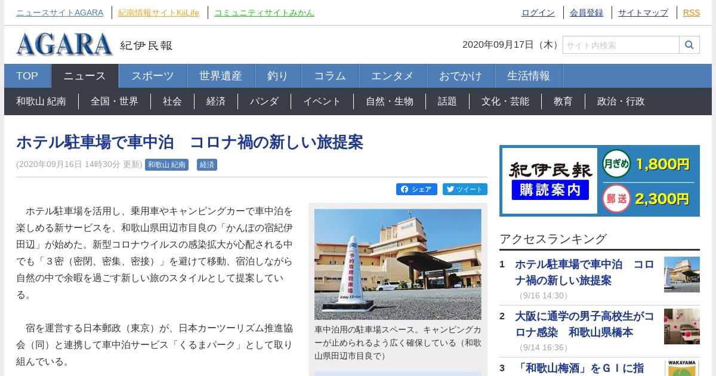
Task: Enlarge the hotel parking lot article photo
Action: pyautogui.click(x=398, y=264)
